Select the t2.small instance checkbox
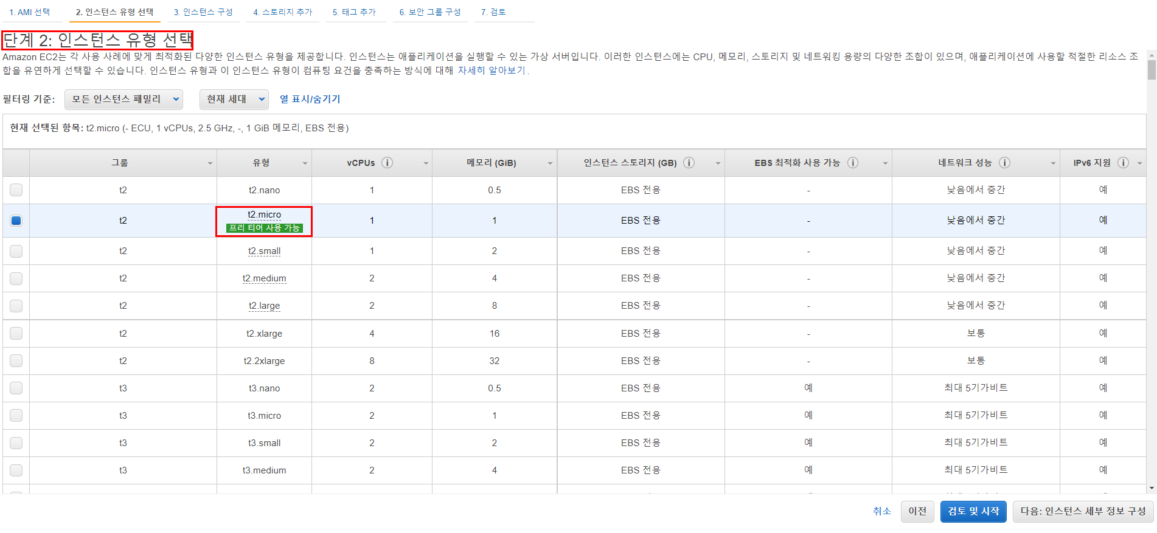The height and width of the screenshot is (533, 1157). tap(16, 251)
